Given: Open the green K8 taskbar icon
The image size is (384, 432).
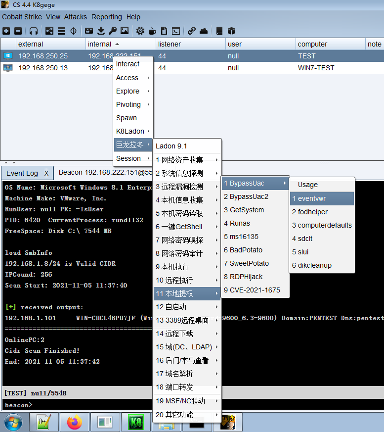Looking at the screenshot, I should point(136,422).
